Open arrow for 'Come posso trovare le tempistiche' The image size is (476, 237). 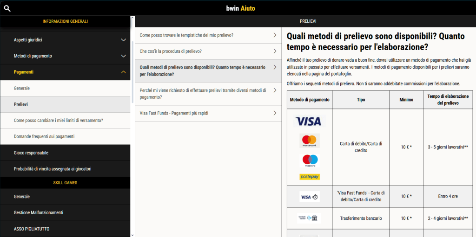tap(275, 35)
